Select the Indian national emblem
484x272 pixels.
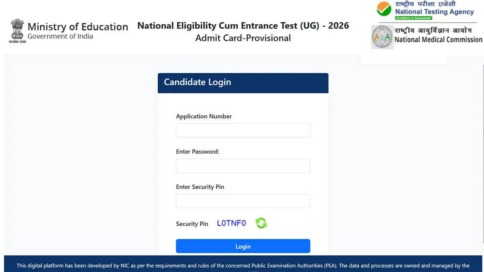pyautogui.click(x=17, y=30)
